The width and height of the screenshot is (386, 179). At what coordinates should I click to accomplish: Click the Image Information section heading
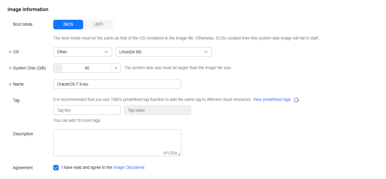point(28,10)
